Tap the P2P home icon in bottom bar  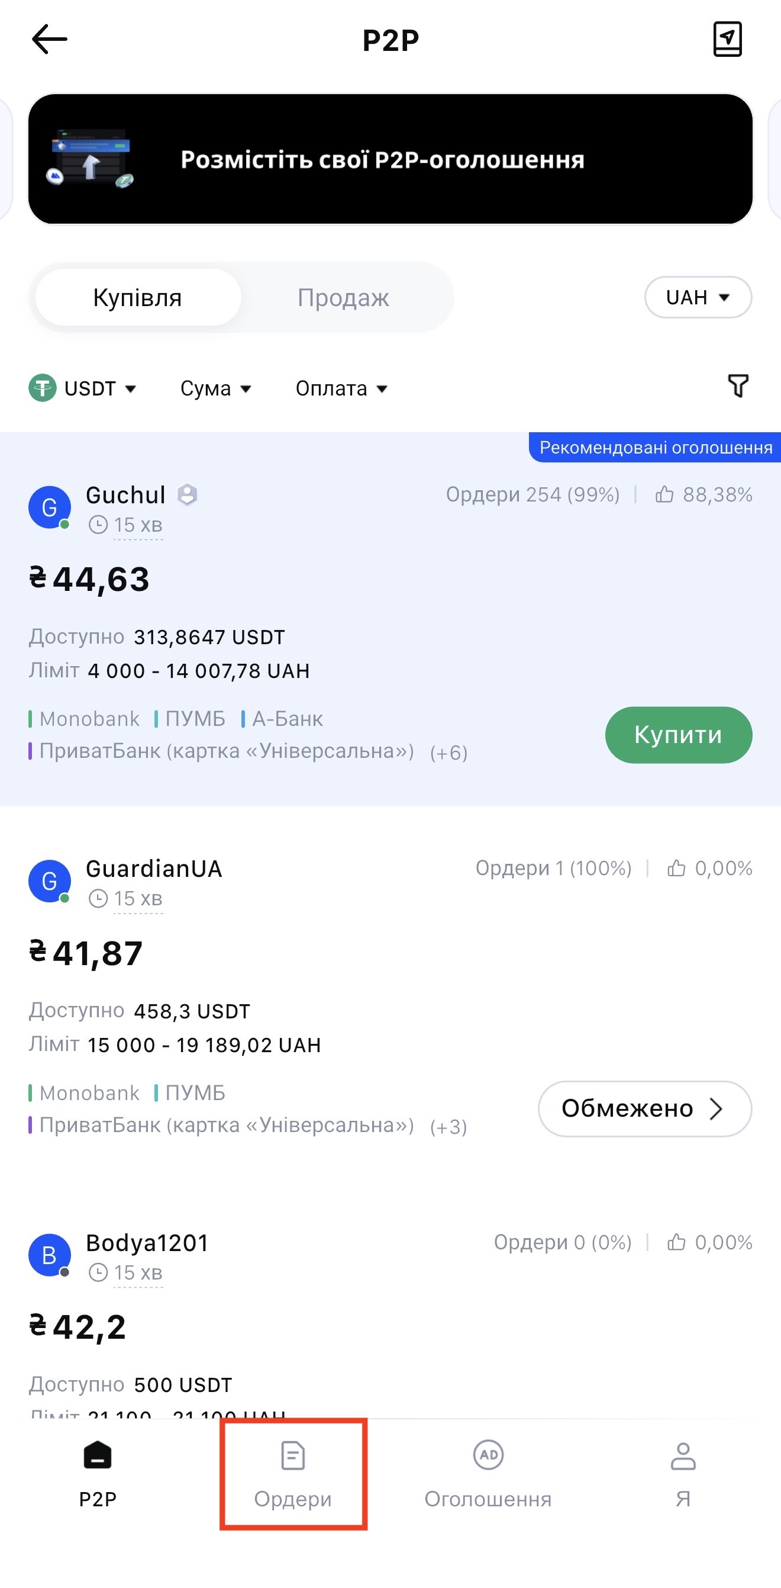point(98,1456)
